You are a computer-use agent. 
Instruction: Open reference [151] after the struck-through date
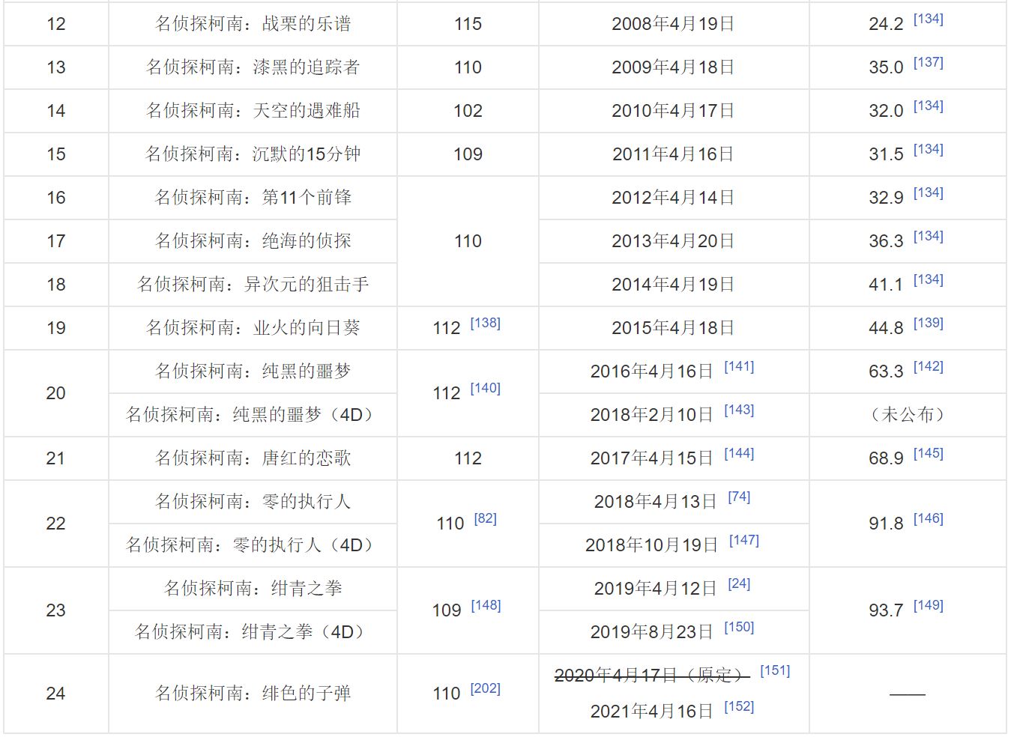[775, 671]
